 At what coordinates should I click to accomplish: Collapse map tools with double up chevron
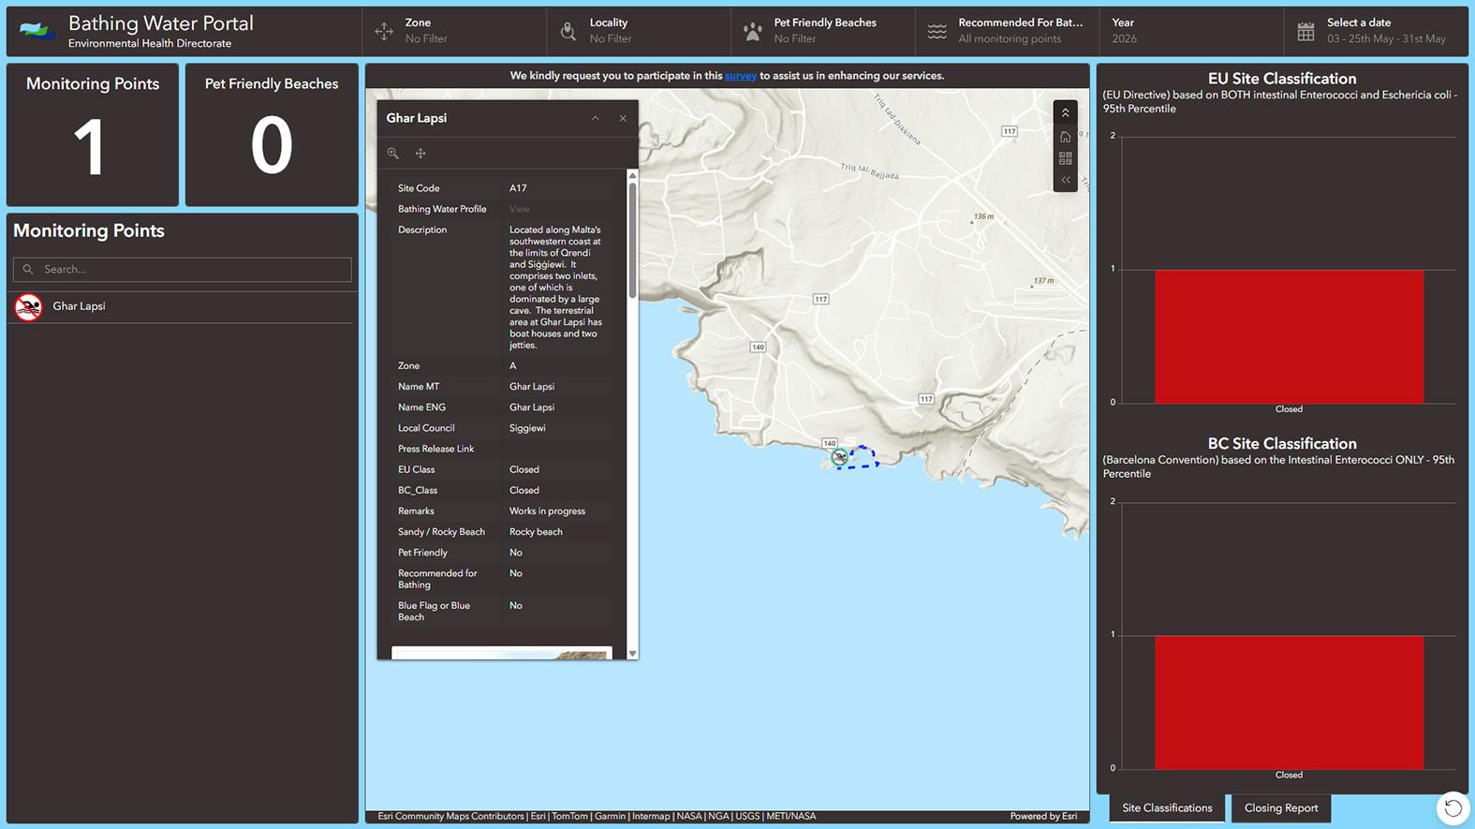[1065, 112]
